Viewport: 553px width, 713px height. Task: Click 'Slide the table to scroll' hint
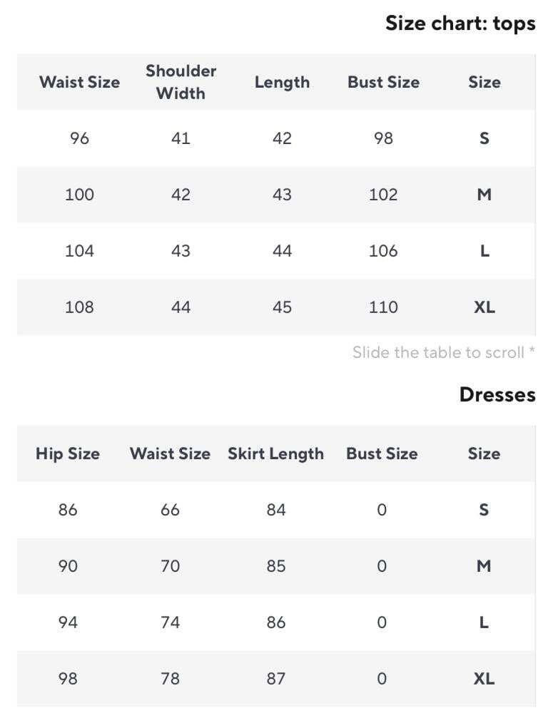443,352
